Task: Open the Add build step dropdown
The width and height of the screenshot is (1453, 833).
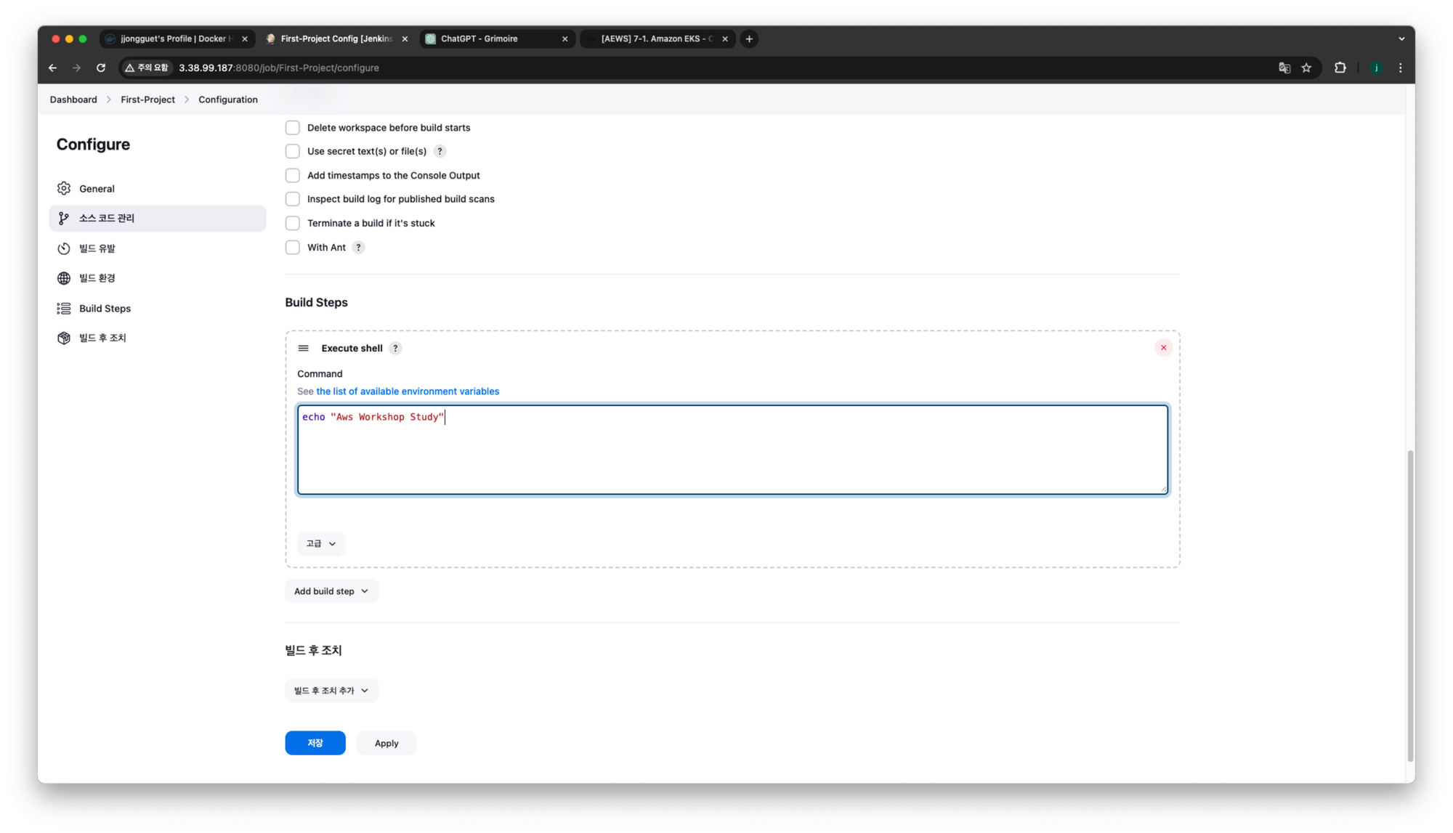Action: pos(331,591)
